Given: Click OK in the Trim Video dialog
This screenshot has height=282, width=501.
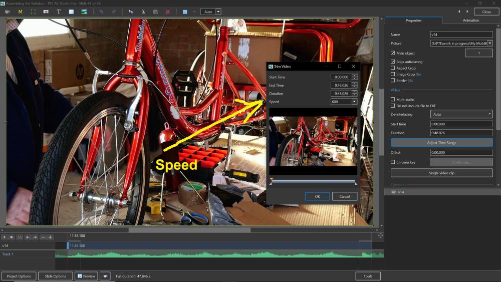Looking at the screenshot, I should tap(317, 196).
